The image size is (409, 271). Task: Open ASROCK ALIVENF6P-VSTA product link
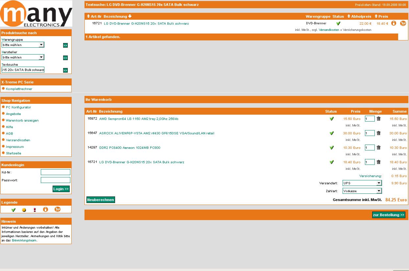157,133
